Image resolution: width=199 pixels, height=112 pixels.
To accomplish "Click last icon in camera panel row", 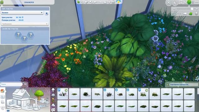I will (196, 14).
